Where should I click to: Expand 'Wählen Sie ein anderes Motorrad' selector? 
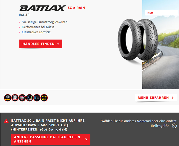(x=139, y=124)
